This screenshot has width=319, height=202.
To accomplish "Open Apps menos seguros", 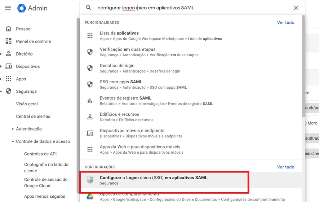I will [45, 196].
